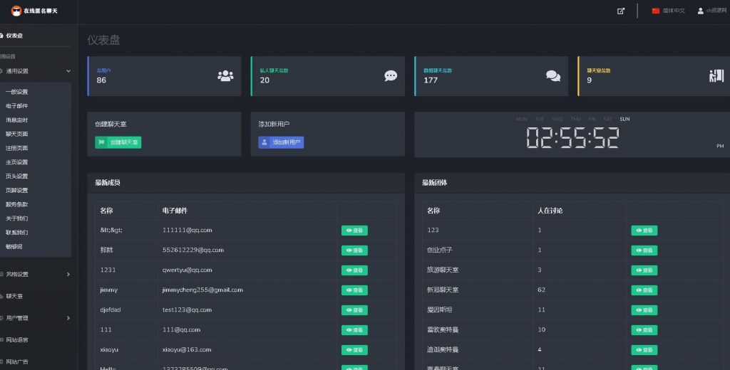Screen dimensions: 730x370
Task: Click the blue 添加新用户 button
Action: (x=281, y=142)
